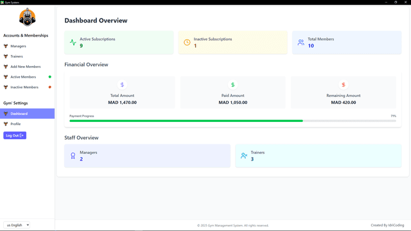Click the Log Out button
The height and width of the screenshot is (231, 411).
coord(15,135)
